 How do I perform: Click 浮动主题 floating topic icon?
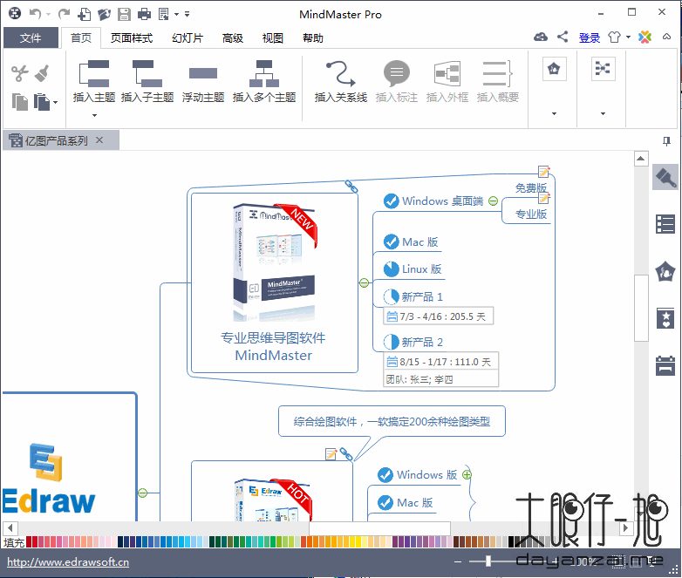(203, 73)
